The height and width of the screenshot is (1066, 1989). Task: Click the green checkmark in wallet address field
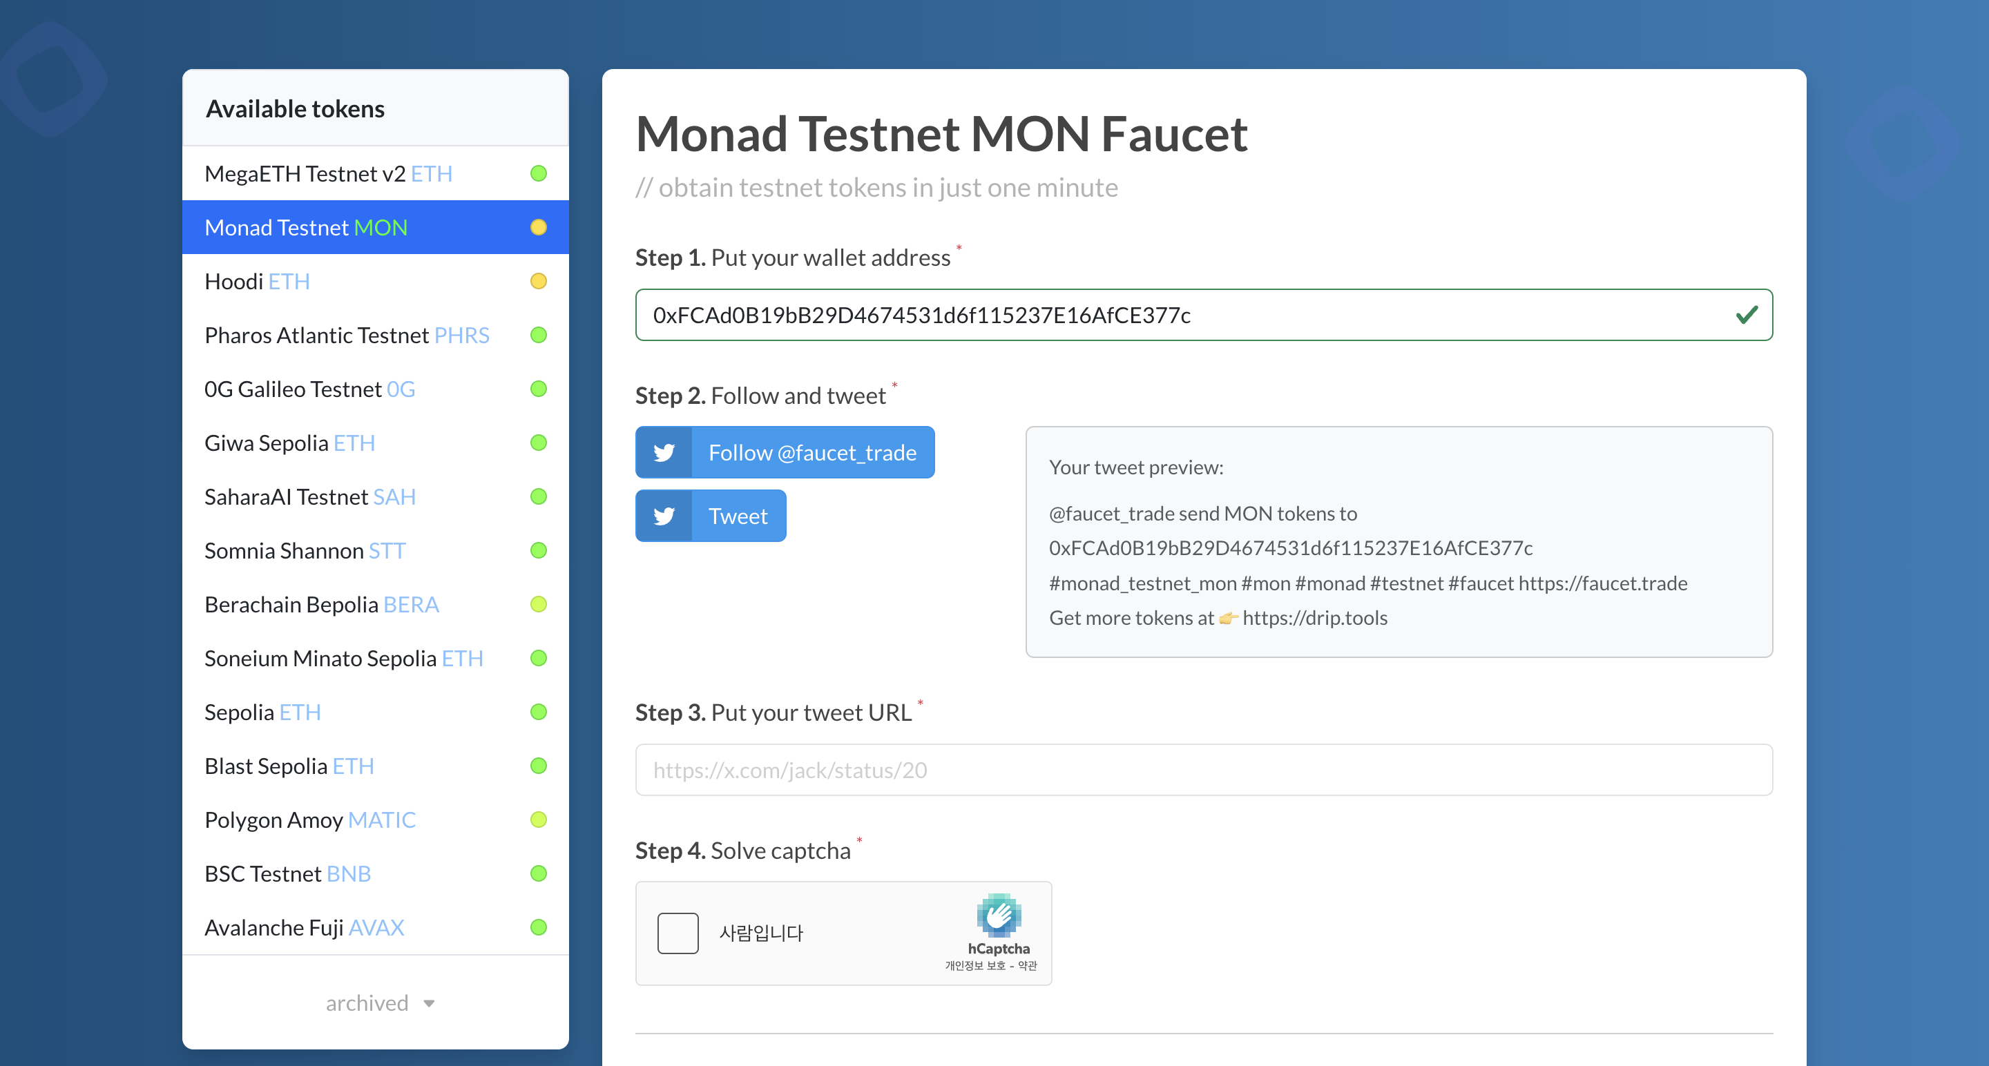[x=1747, y=315]
